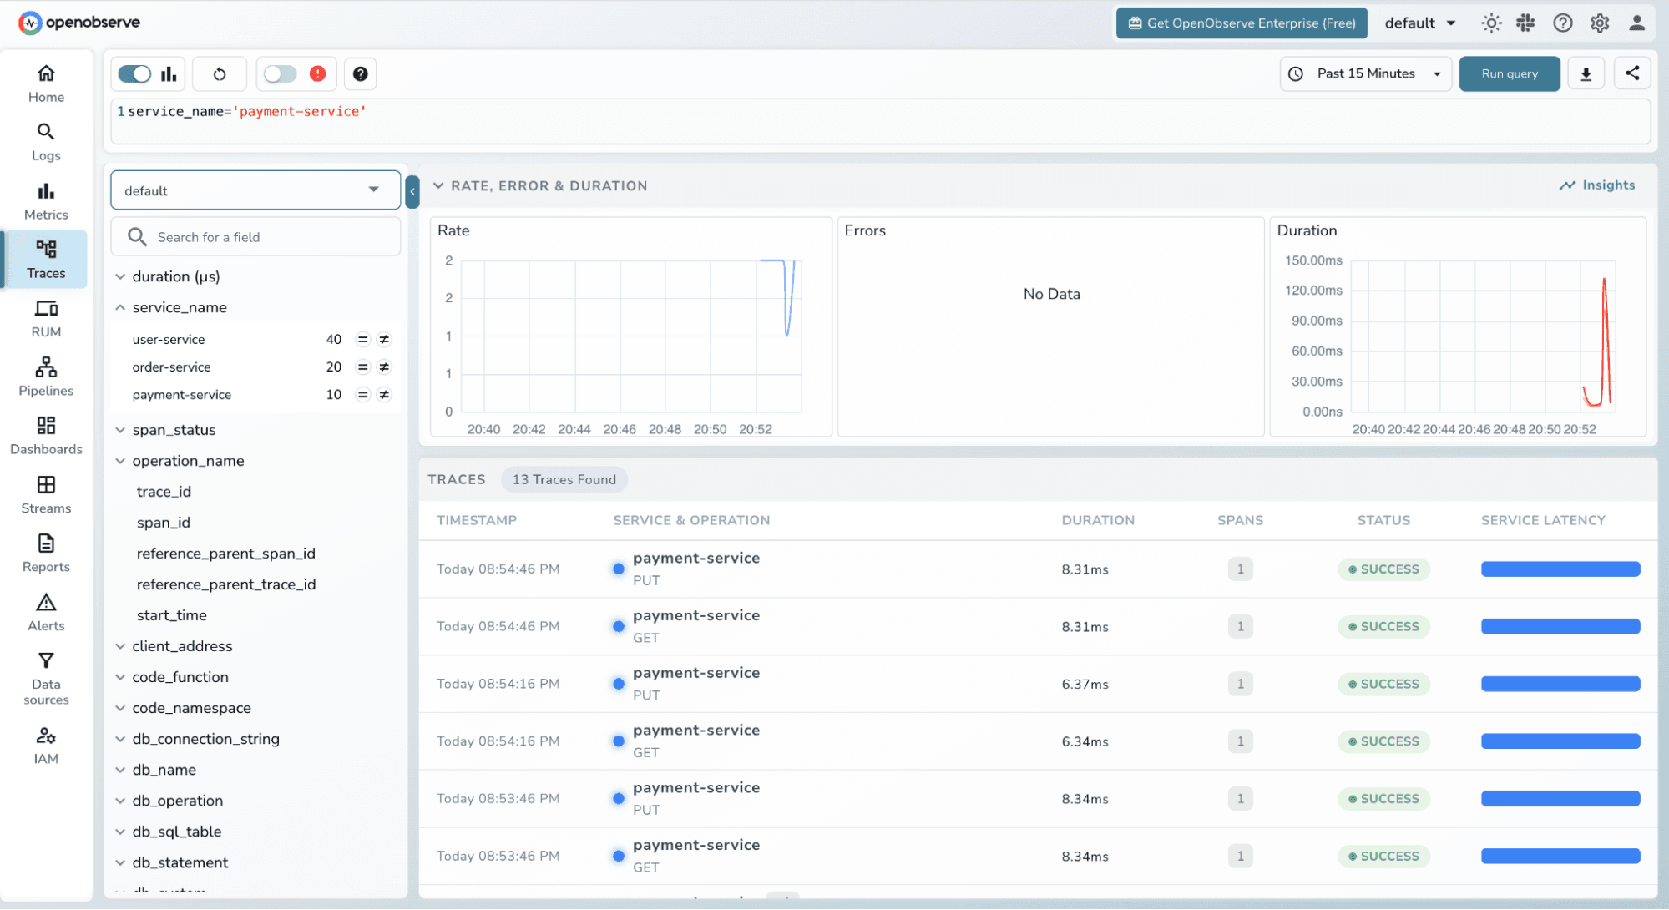Navigate to Pipelines

45,376
